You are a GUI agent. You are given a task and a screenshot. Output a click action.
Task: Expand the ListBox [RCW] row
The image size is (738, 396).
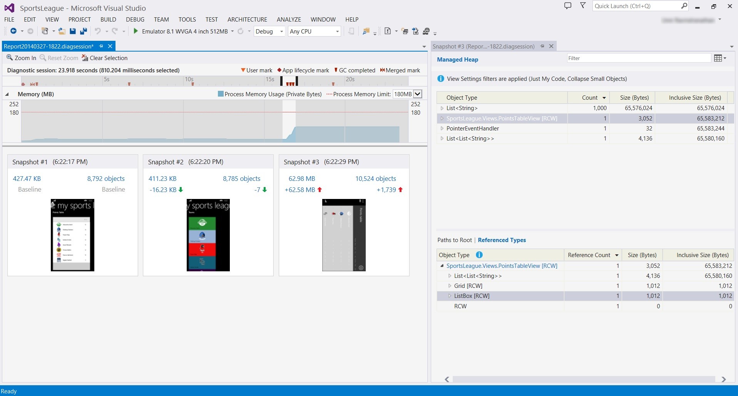point(450,296)
